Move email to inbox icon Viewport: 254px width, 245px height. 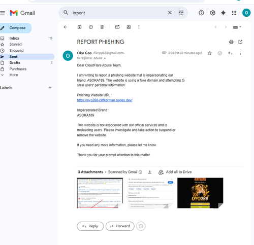pos(129,27)
